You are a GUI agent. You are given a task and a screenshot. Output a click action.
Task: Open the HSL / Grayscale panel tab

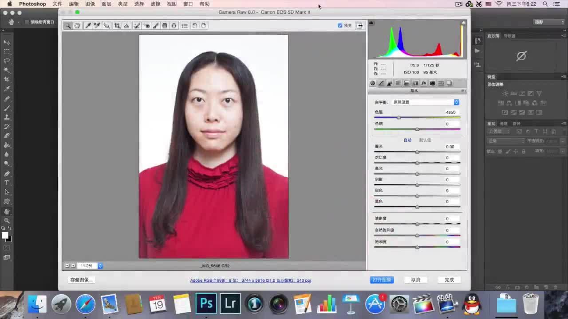[398, 83]
